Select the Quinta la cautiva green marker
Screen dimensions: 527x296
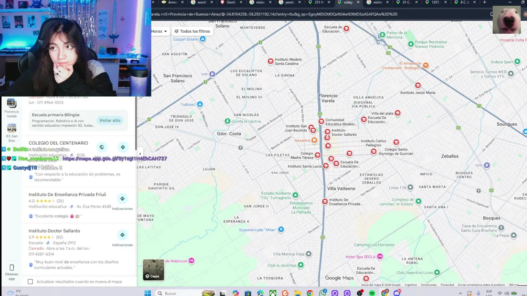227,121
